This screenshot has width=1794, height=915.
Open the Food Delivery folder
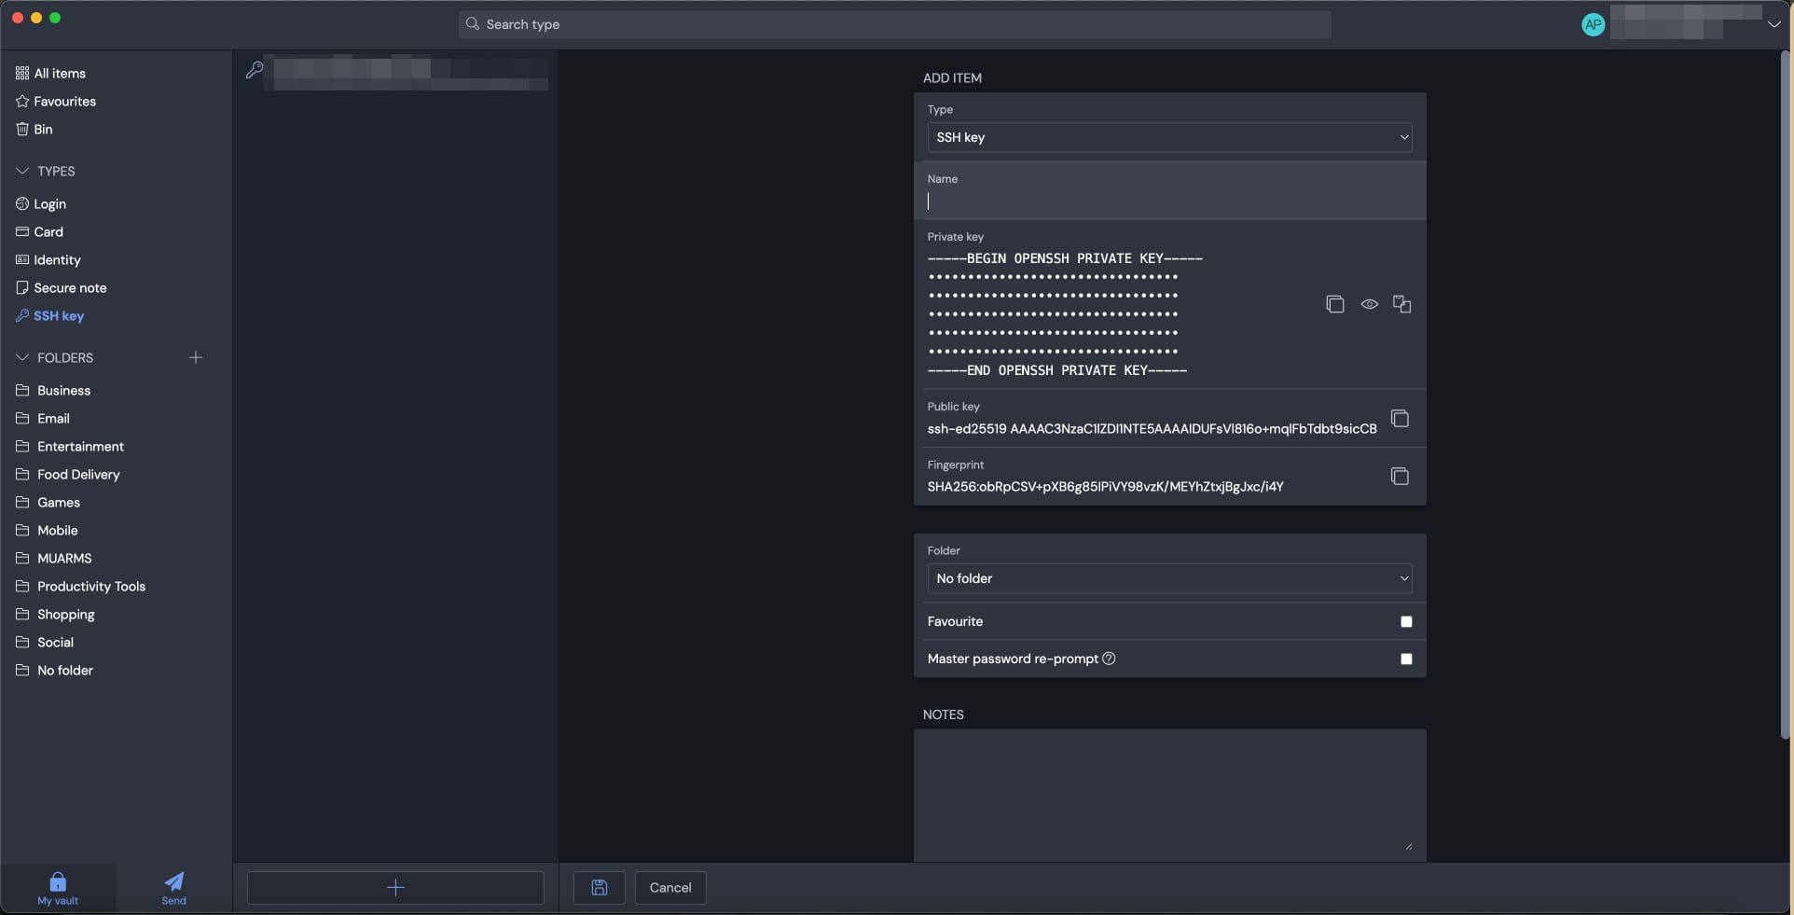[x=68, y=474]
